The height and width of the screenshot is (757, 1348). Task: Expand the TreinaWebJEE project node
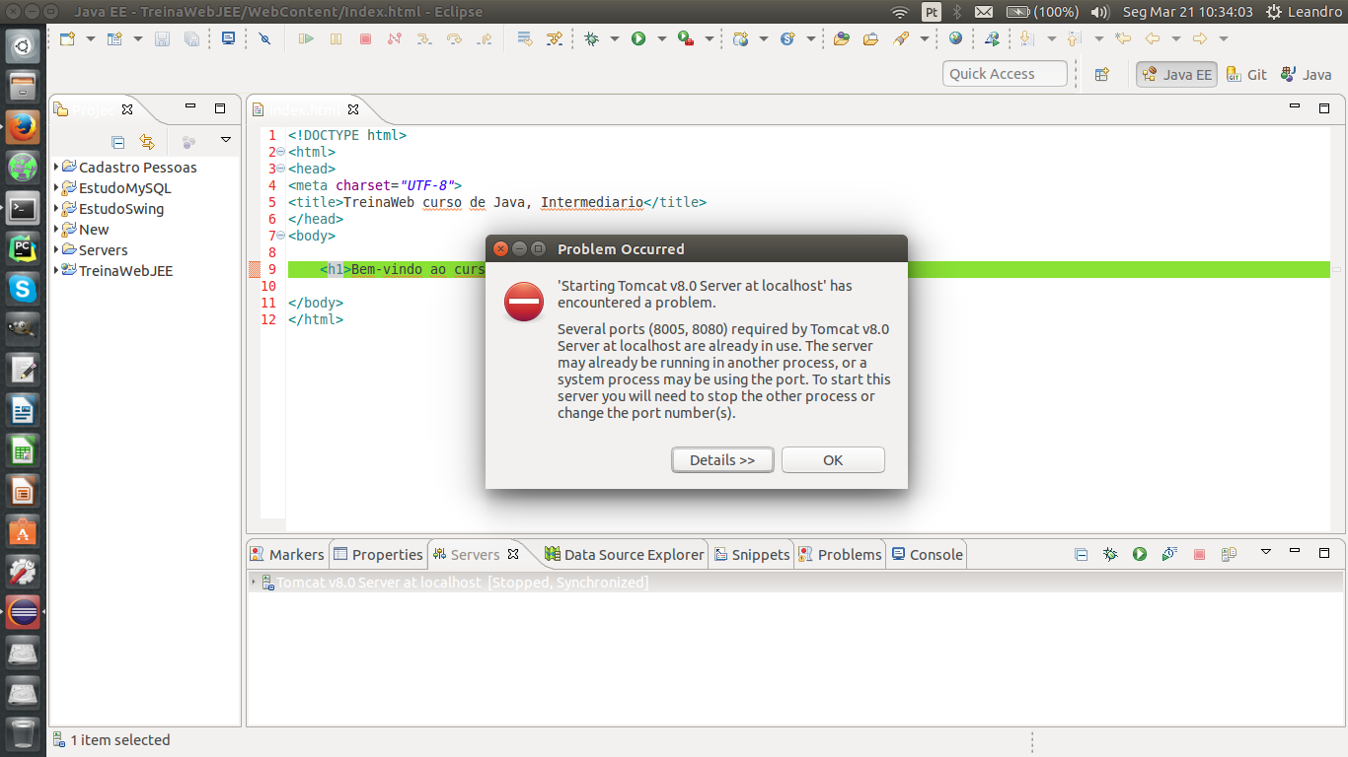click(56, 270)
